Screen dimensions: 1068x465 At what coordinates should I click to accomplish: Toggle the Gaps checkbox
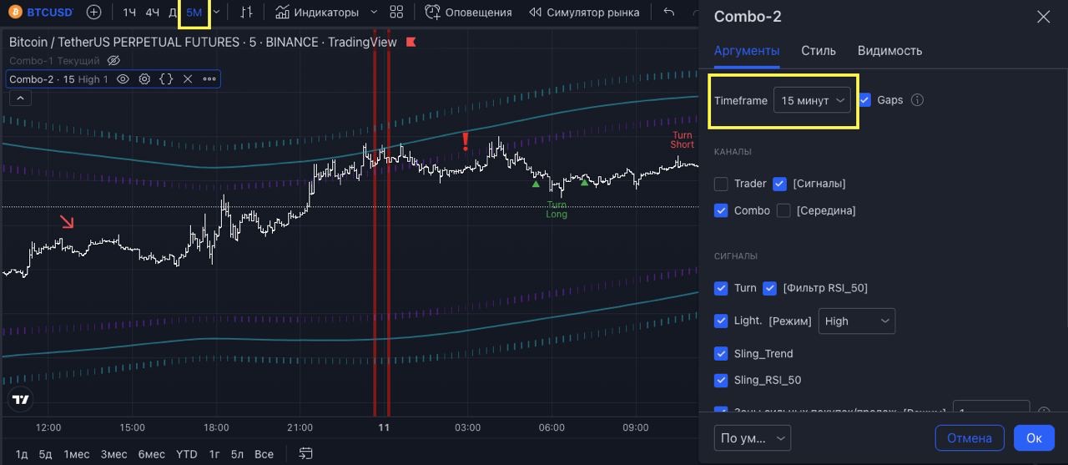[864, 100]
